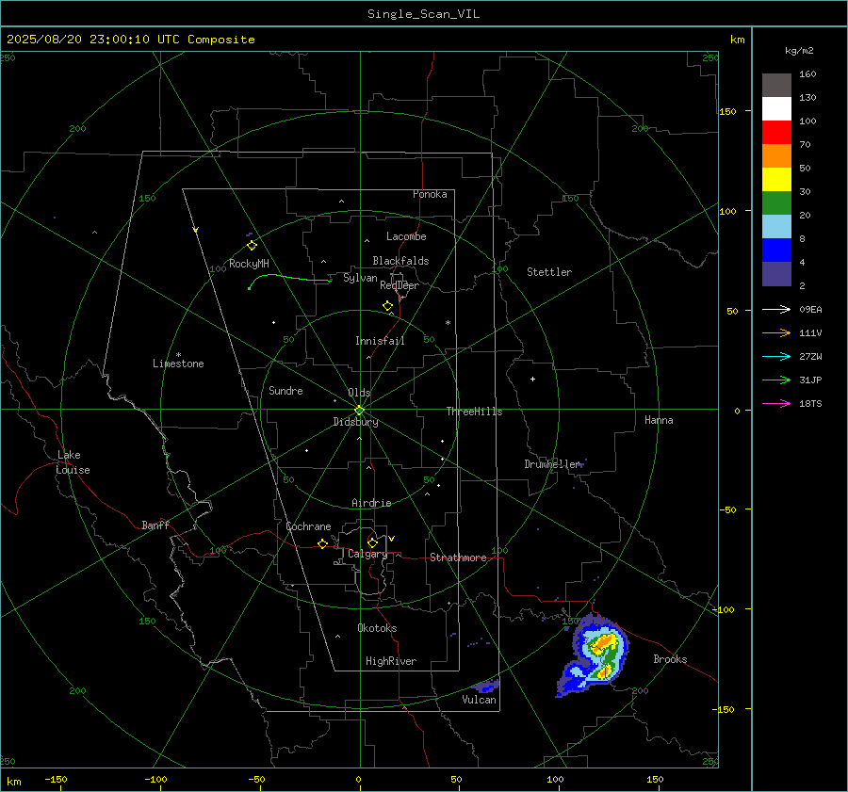The height and width of the screenshot is (792, 848).
Task: Click the Okotoks label
Action: 377,628
